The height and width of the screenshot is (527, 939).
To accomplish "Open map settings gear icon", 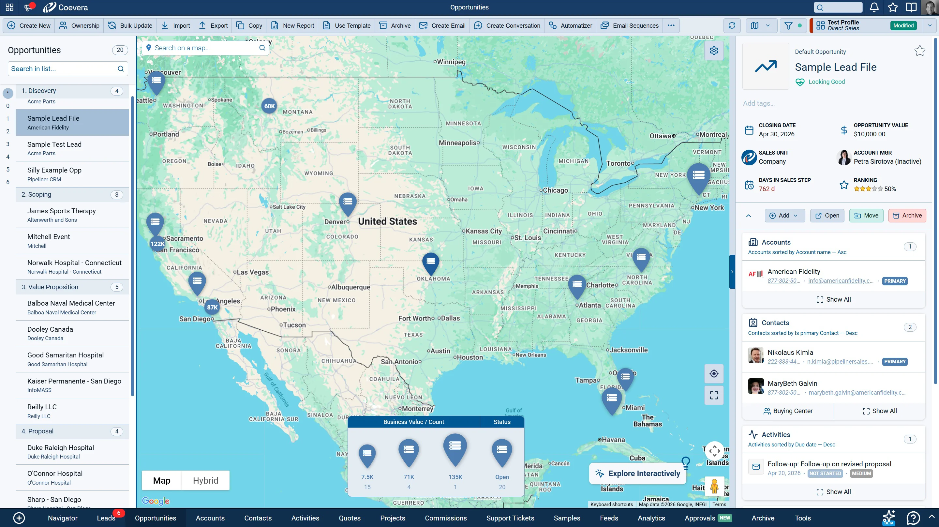I will [714, 51].
